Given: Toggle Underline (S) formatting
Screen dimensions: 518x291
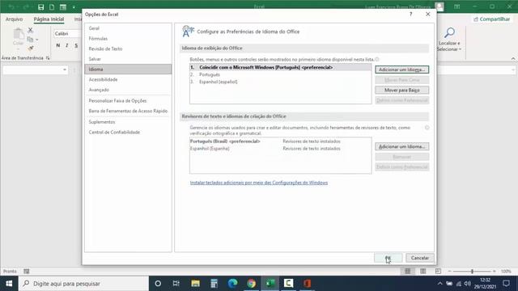Looking at the screenshot, I should [x=76, y=45].
